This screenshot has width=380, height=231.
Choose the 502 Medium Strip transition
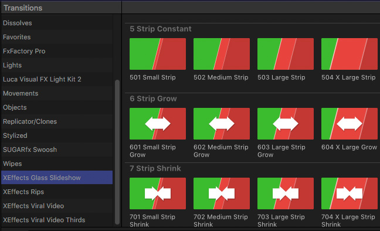(x=222, y=54)
